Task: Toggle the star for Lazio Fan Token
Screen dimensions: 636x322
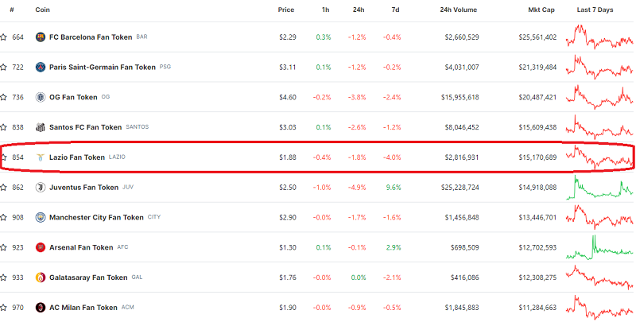Action: [4, 157]
